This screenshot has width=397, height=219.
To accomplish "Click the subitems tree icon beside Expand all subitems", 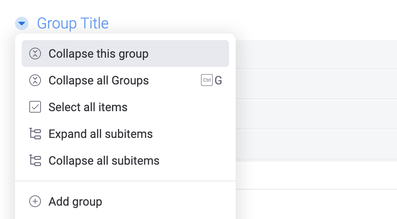I will click(x=35, y=134).
